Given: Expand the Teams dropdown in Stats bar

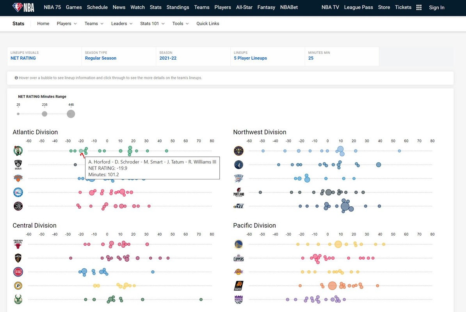Looking at the screenshot, I should point(94,23).
